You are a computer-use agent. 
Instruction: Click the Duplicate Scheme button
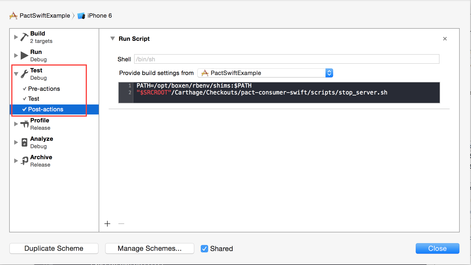click(x=54, y=248)
